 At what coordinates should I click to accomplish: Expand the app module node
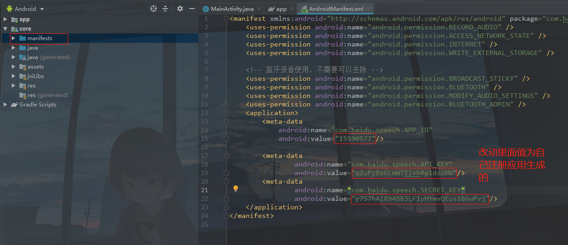click(x=5, y=19)
